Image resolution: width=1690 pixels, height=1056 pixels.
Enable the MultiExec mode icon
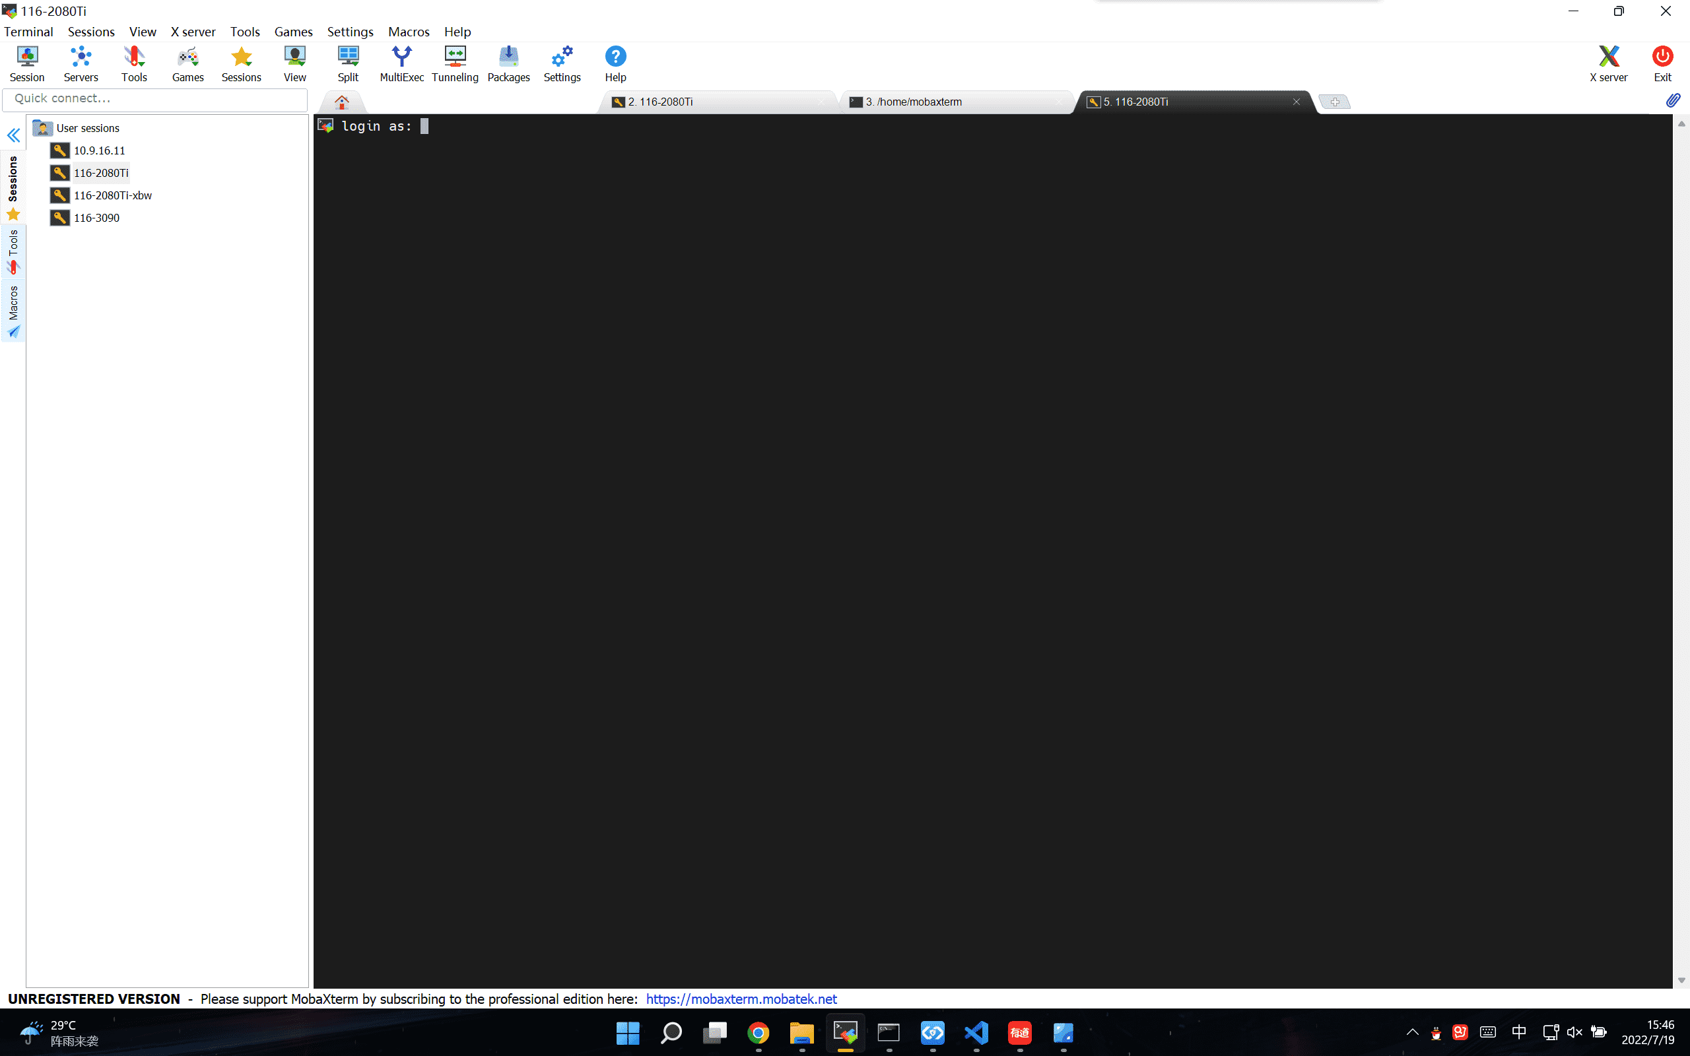click(401, 64)
